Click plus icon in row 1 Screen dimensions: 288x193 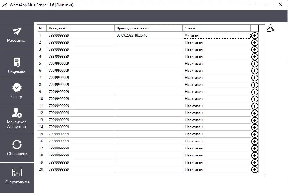pos(254,36)
